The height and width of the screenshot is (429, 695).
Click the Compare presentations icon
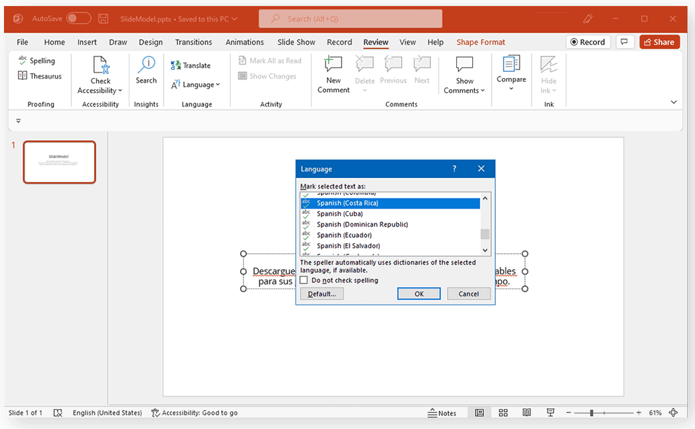tap(511, 64)
